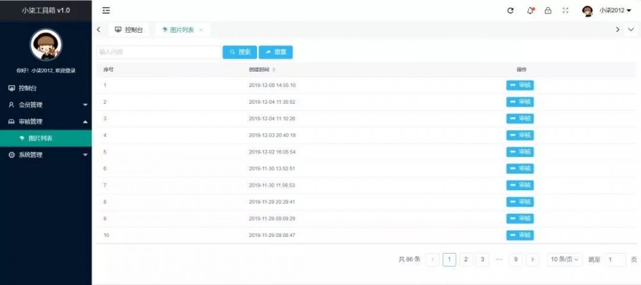This screenshot has width=641, height=285.
Task: Click 审核 for row 2019-12-08 14:55:10
Action: tap(520, 85)
